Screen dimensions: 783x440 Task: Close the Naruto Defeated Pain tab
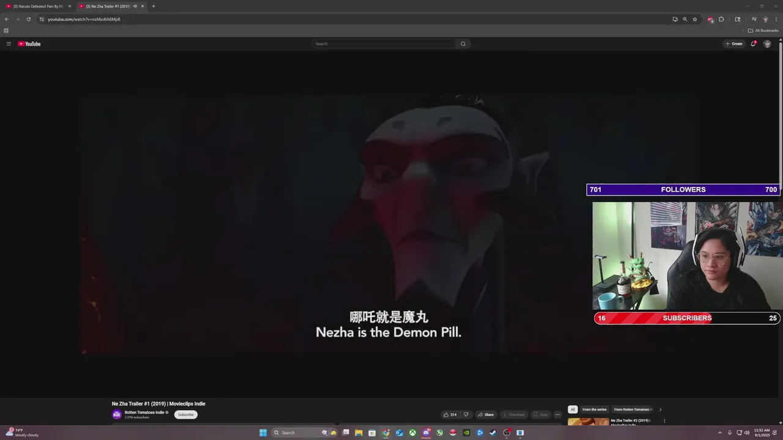70,6
